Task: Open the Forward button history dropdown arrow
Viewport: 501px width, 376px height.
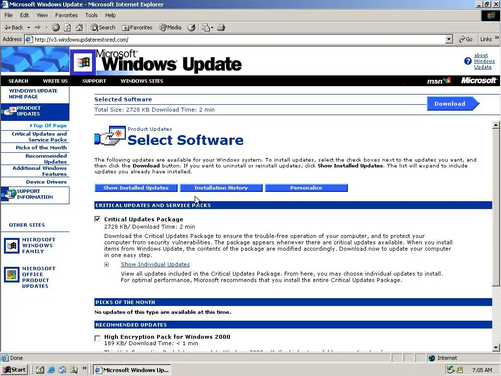Action: tap(46, 28)
